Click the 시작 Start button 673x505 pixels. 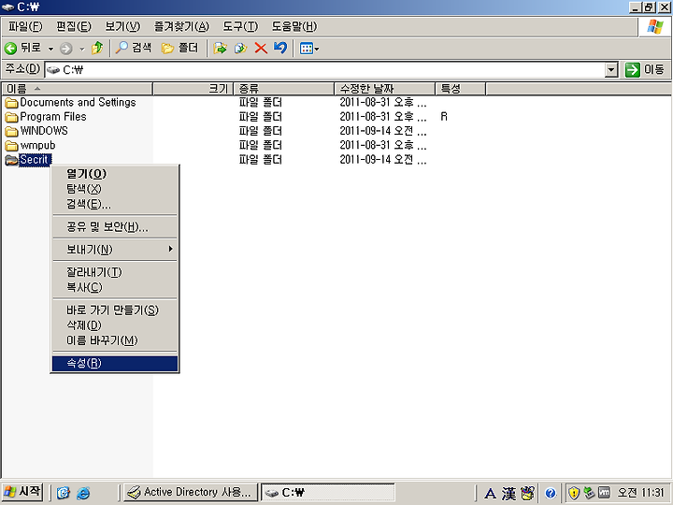pyautogui.click(x=22, y=492)
